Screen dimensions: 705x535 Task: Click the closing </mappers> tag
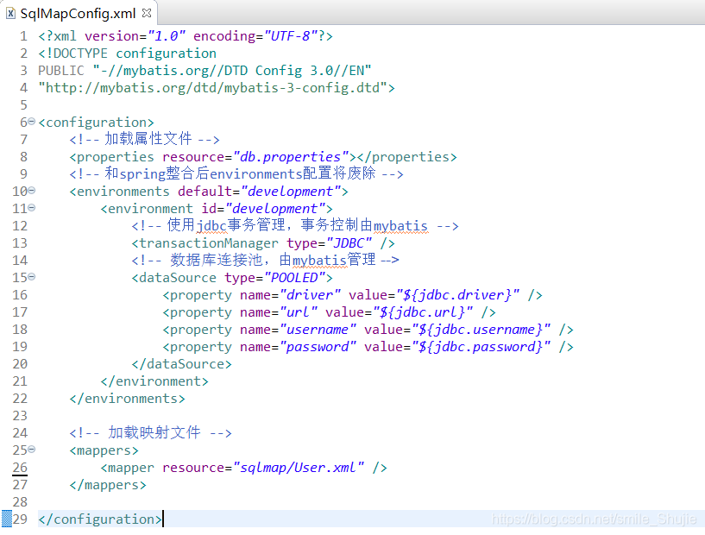click(x=108, y=485)
